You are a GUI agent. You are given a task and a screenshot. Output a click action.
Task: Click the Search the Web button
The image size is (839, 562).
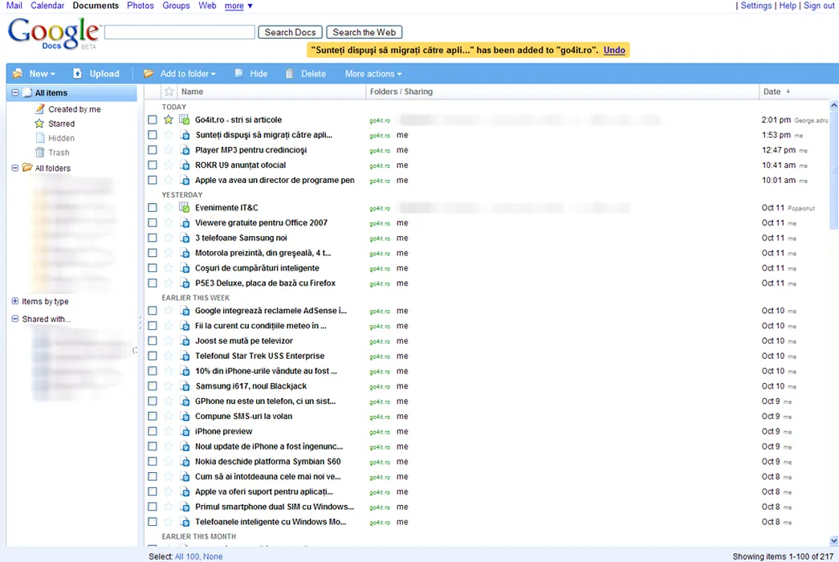364,32
